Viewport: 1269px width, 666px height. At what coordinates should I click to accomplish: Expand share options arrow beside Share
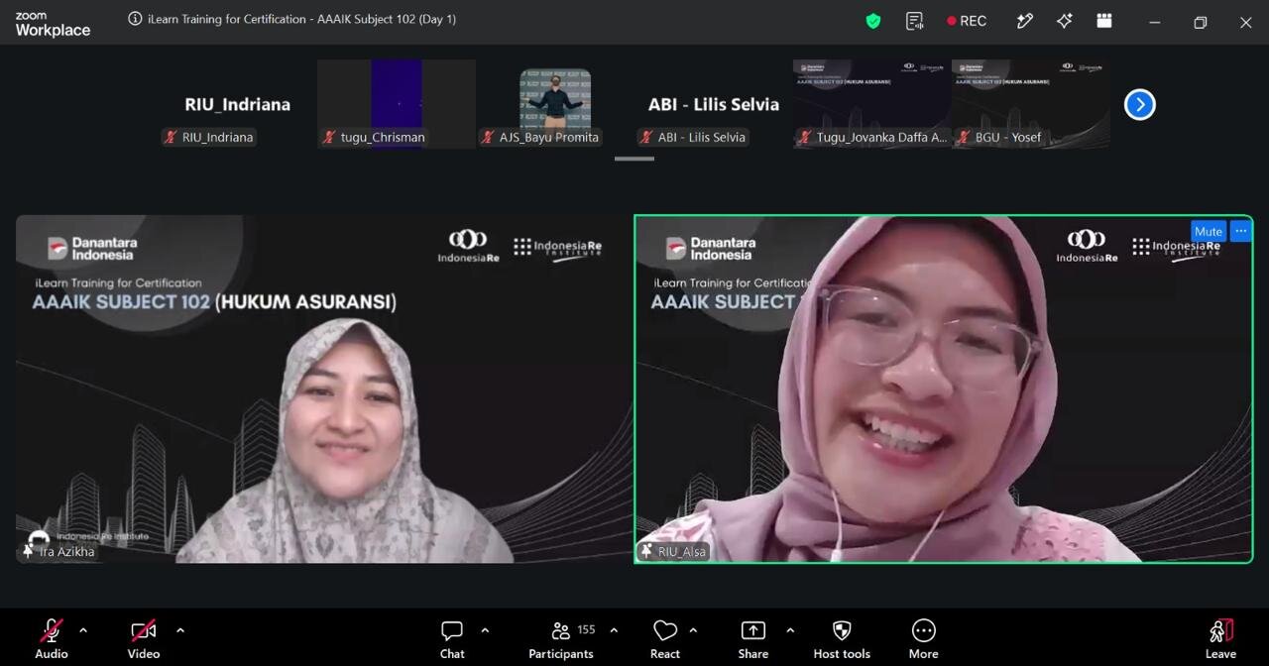tap(790, 629)
